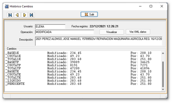
Task: Go to the first record
Action: click(x=10, y=15)
